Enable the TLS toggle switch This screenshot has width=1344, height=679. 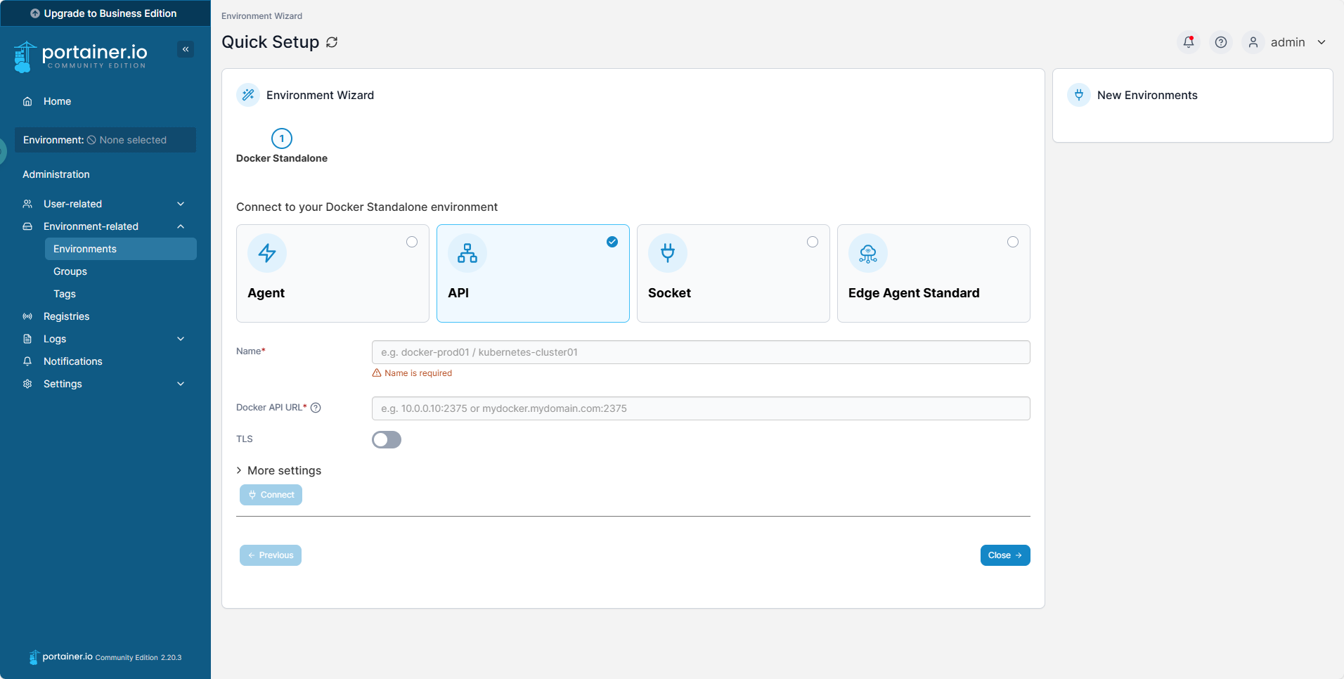click(x=387, y=440)
